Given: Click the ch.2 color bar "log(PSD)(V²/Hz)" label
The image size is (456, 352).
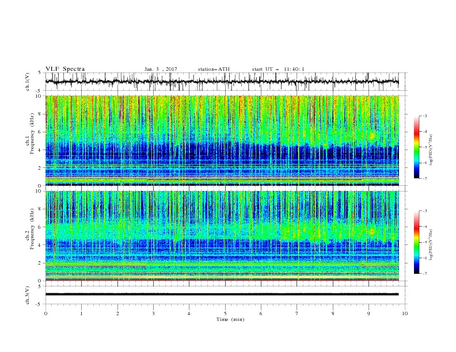Looking at the screenshot, I should (x=431, y=245).
